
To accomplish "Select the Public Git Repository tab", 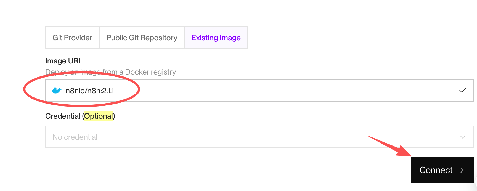I will (142, 38).
